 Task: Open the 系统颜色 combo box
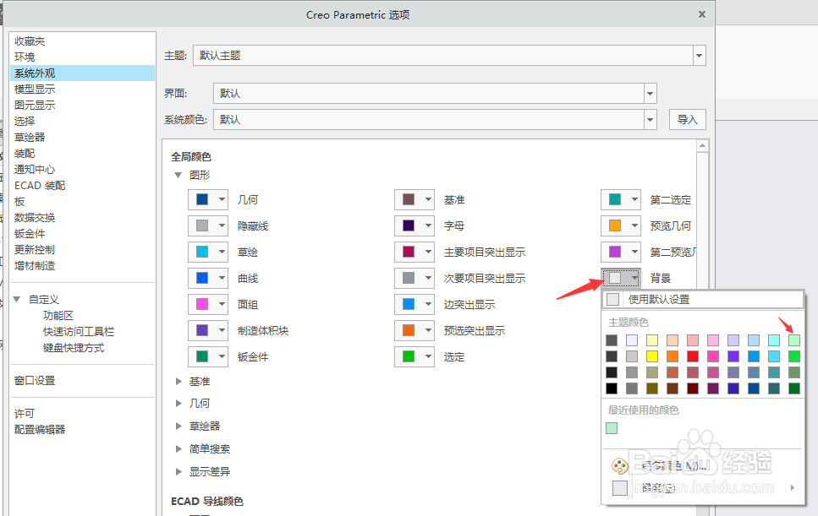(x=435, y=120)
